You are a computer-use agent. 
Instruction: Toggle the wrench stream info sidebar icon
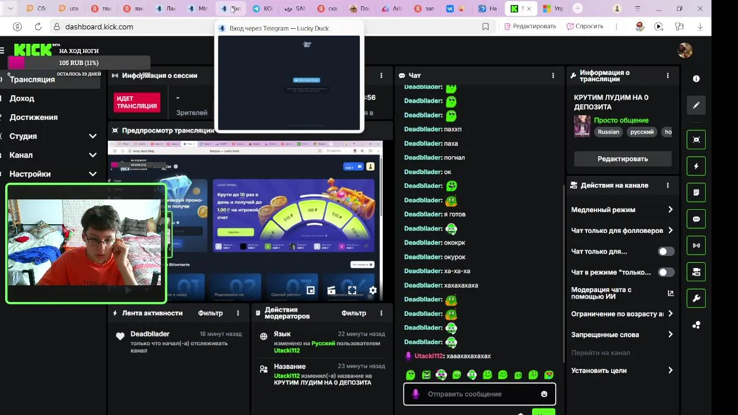696,298
